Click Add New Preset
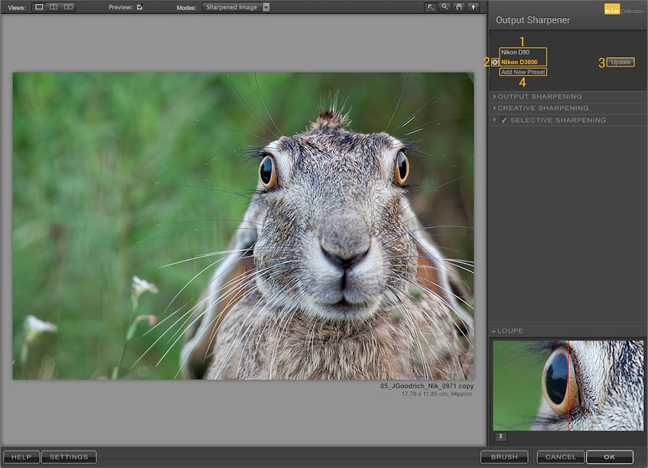 tap(522, 72)
